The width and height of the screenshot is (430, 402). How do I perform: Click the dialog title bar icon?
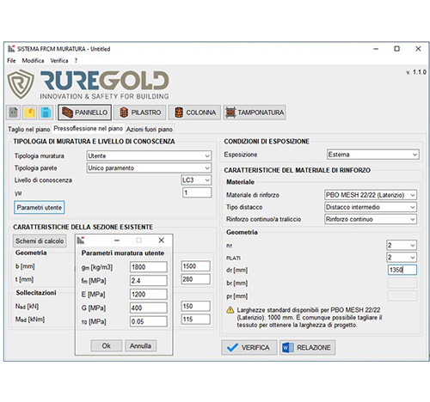coord(81,241)
